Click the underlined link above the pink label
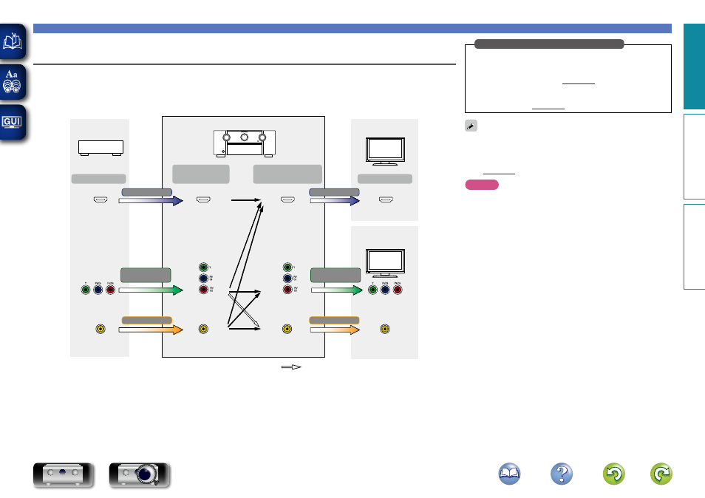The height and width of the screenshot is (498, 705). tap(499, 173)
